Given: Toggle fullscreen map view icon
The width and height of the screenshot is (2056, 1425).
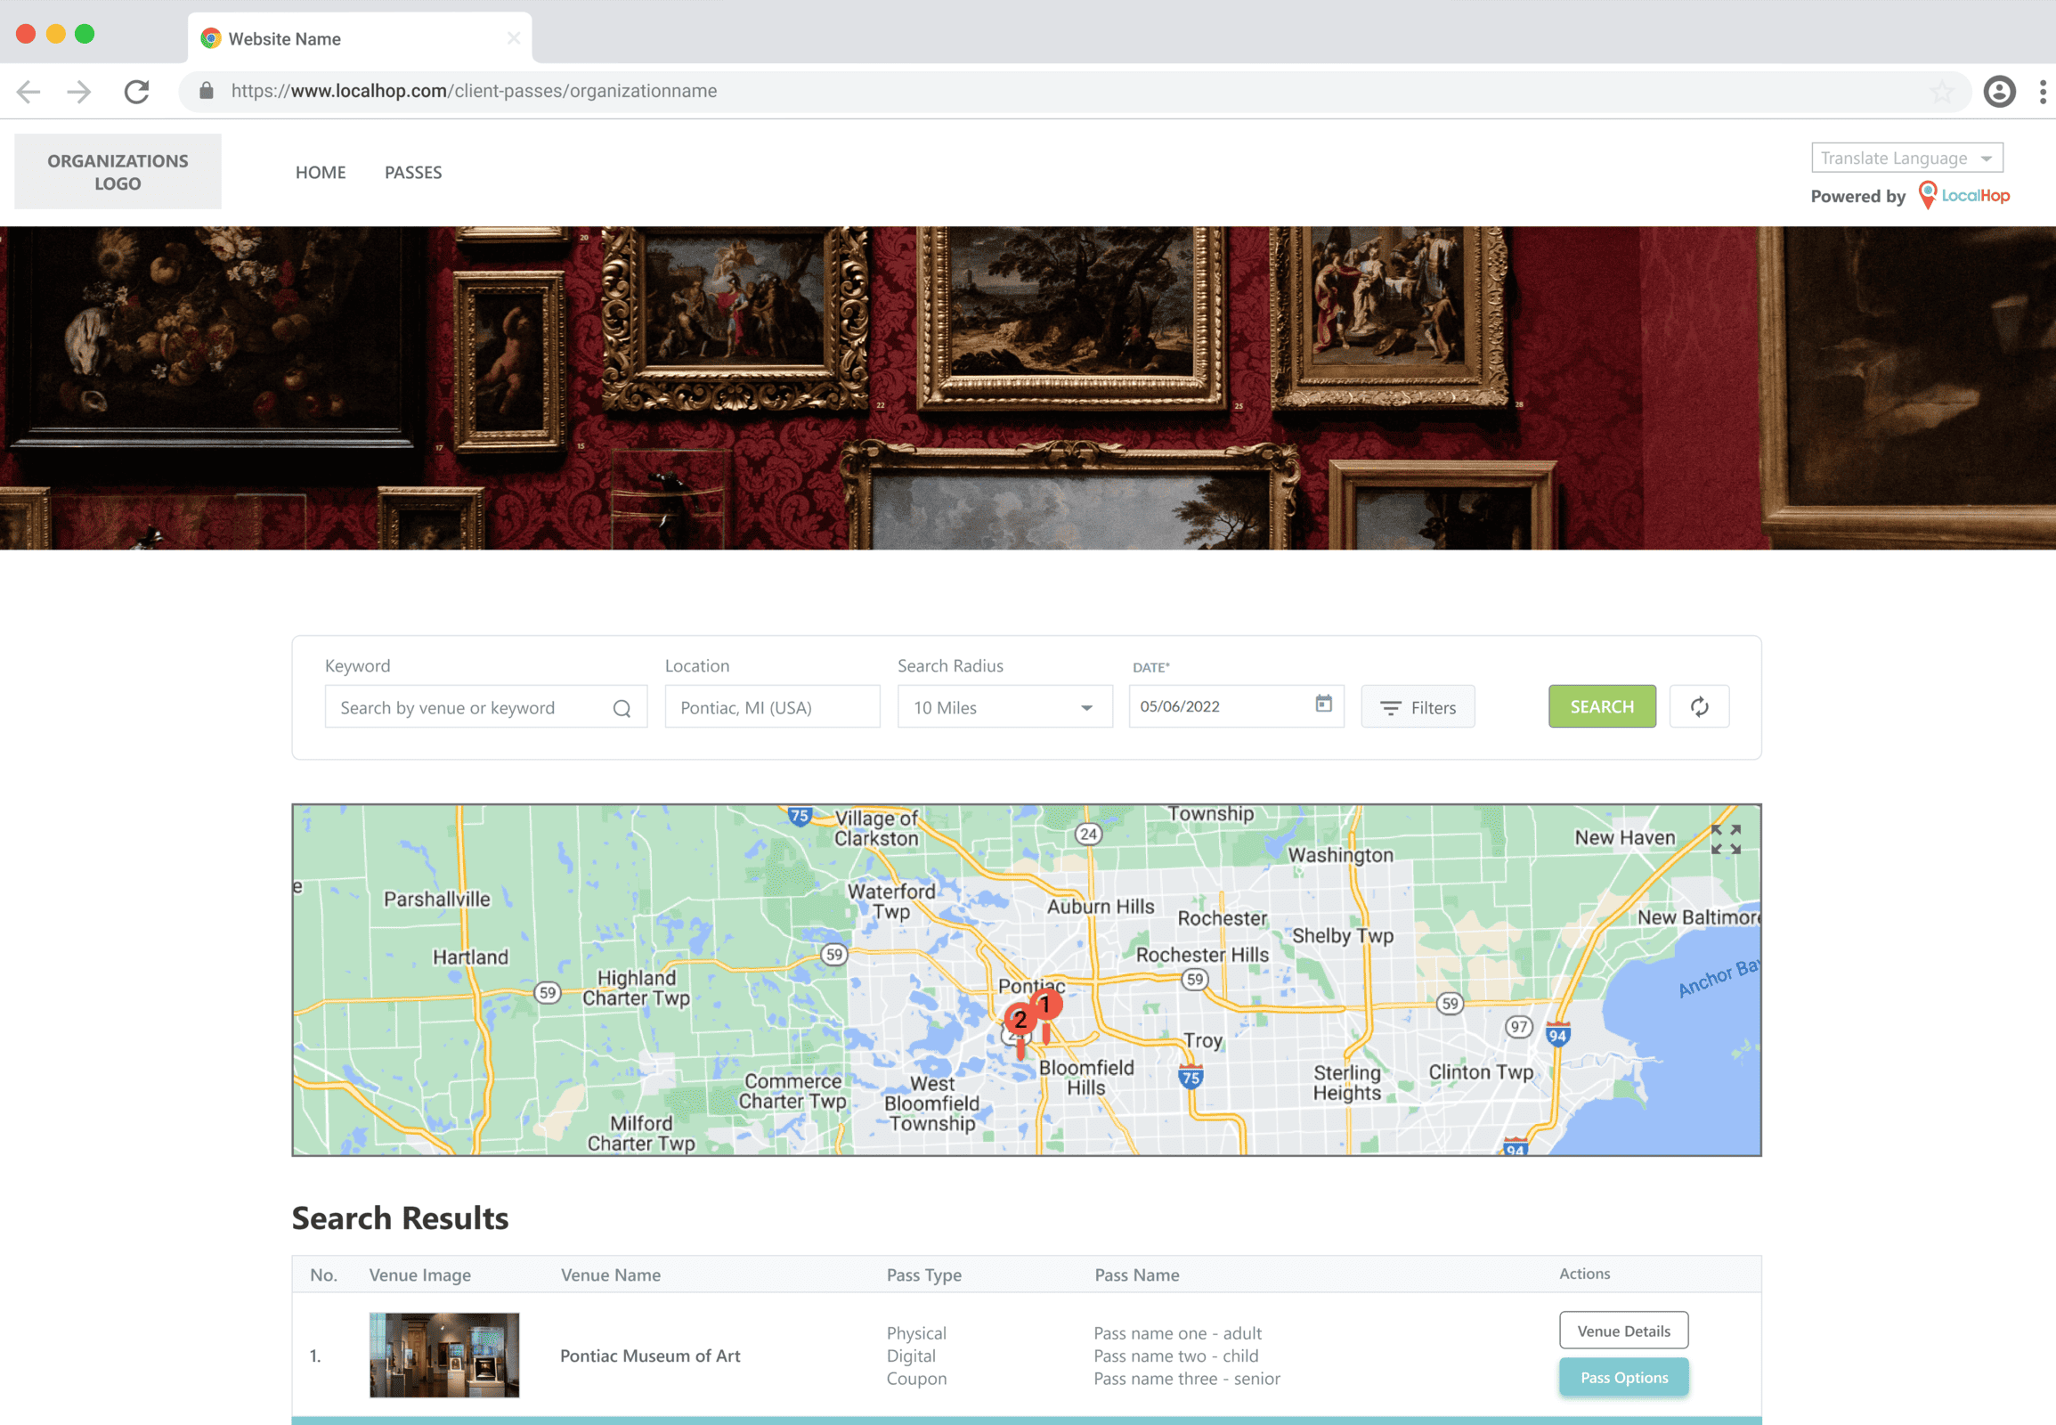Looking at the screenshot, I should [x=1725, y=839].
